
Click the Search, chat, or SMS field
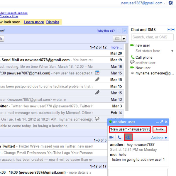tap(152, 37)
